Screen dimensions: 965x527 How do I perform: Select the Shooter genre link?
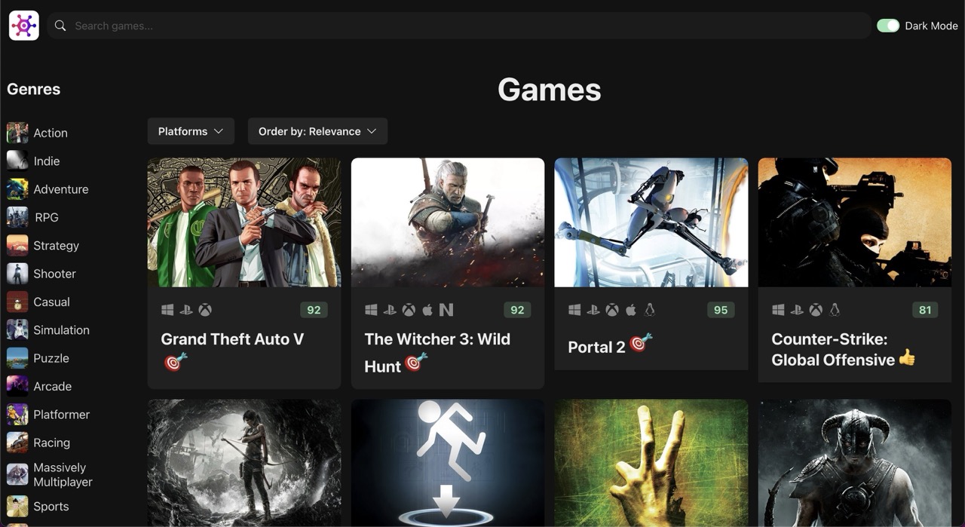(55, 274)
